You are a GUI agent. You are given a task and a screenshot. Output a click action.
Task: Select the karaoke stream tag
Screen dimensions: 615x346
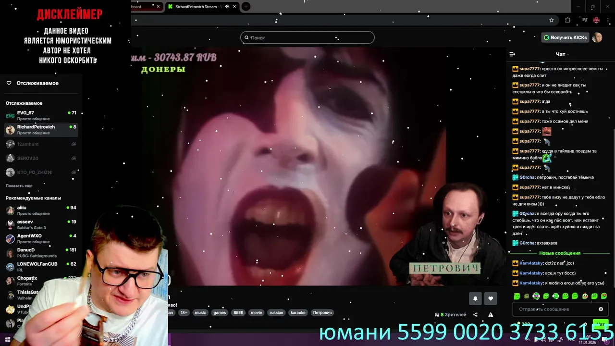point(298,312)
